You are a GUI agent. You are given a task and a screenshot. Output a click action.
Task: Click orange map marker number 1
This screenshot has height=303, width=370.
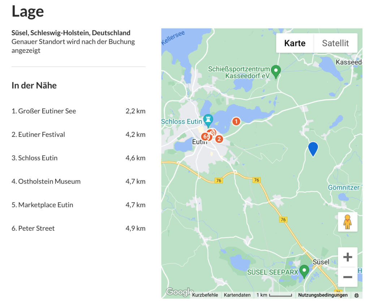(x=236, y=121)
